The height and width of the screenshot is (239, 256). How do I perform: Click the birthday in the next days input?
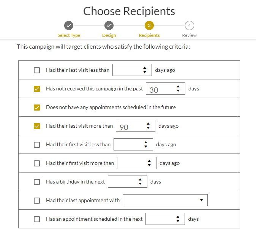click(x=128, y=182)
